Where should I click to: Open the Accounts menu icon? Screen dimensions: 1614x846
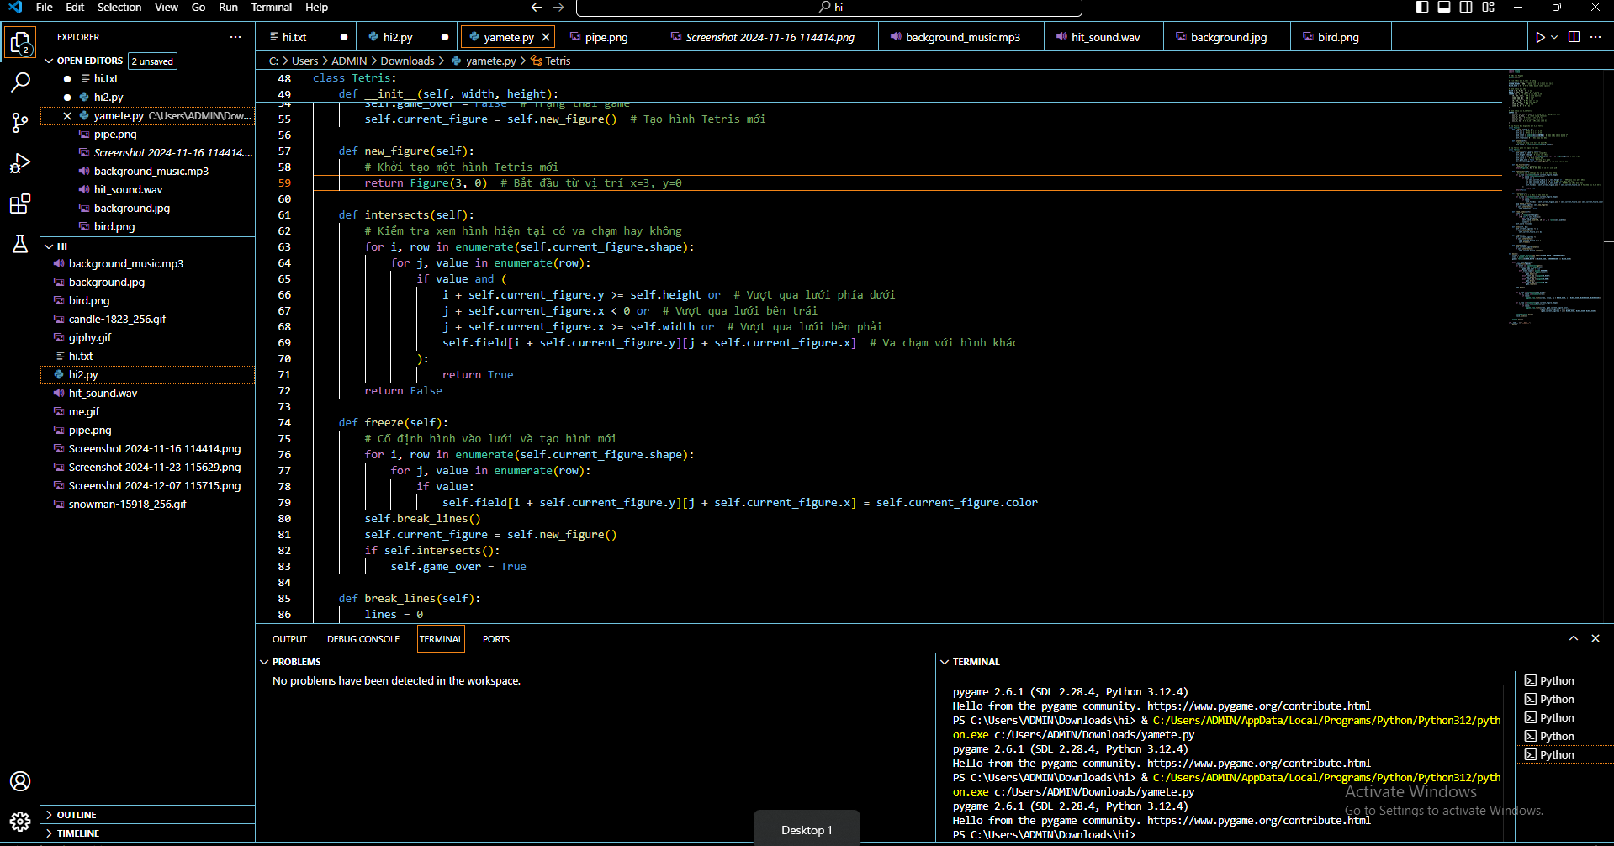pyautogui.click(x=20, y=781)
